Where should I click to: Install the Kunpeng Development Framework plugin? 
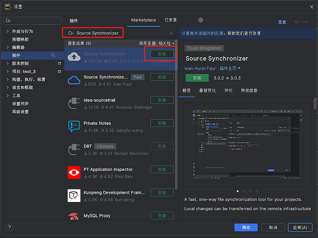click(162, 192)
